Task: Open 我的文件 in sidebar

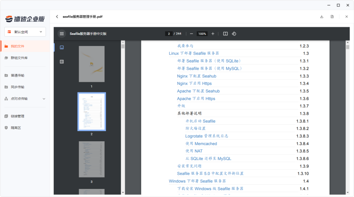Action: (25, 46)
